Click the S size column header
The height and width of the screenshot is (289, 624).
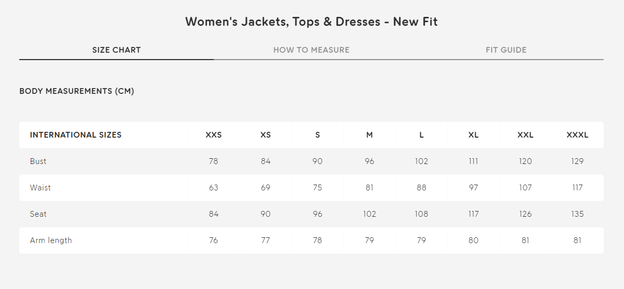click(317, 135)
